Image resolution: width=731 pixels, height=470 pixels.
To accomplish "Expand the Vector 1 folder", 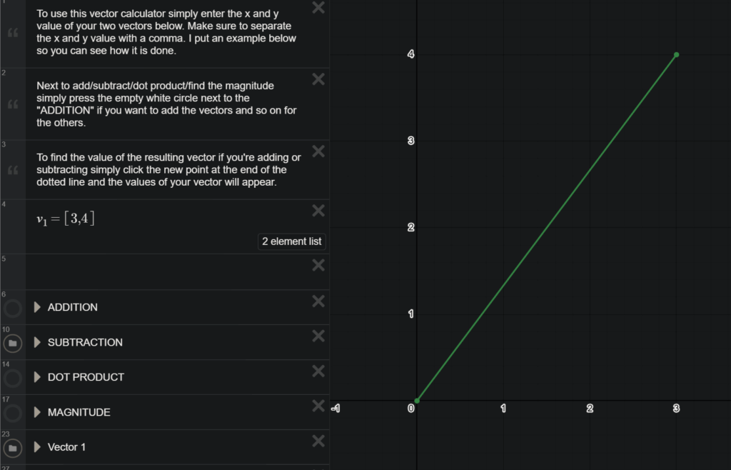I will (38, 447).
